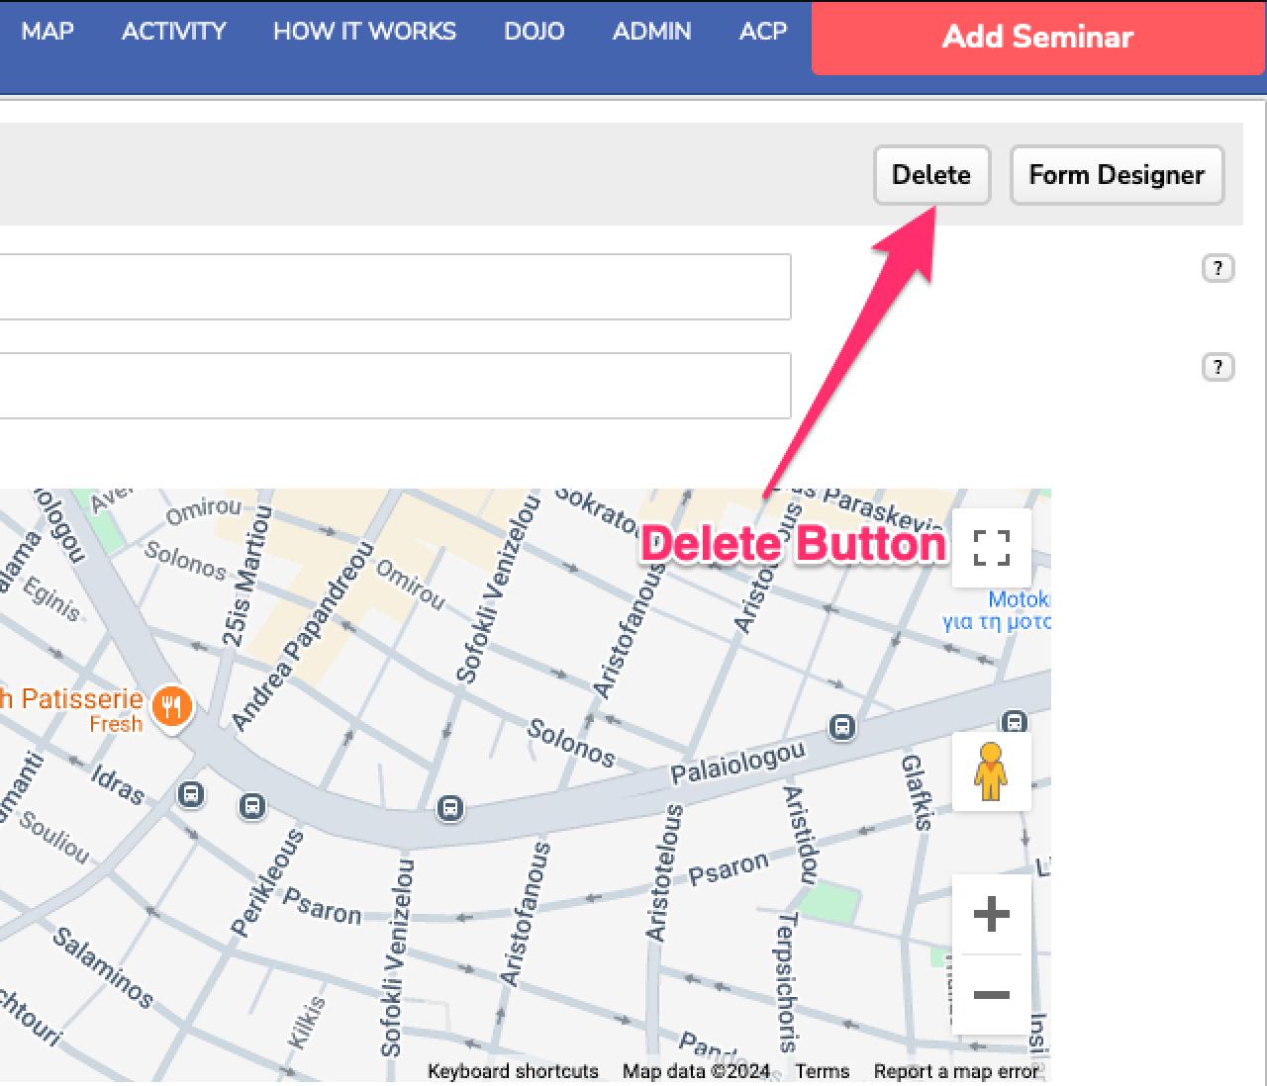Click the Delete button

(x=930, y=175)
